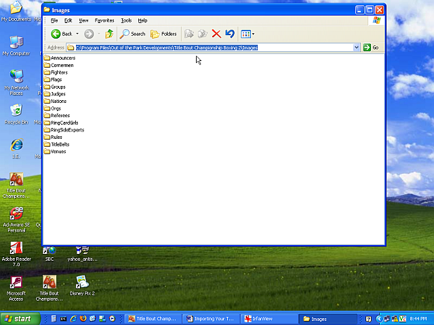Expand the address bar dropdown arrow
The image size is (434, 325).
(x=357, y=47)
